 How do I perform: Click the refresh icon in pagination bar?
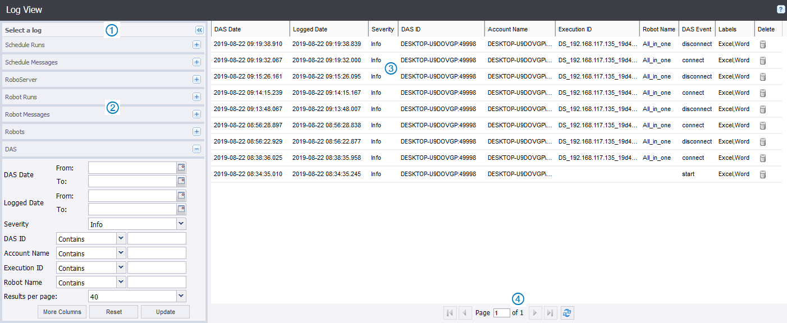[567, 313]
